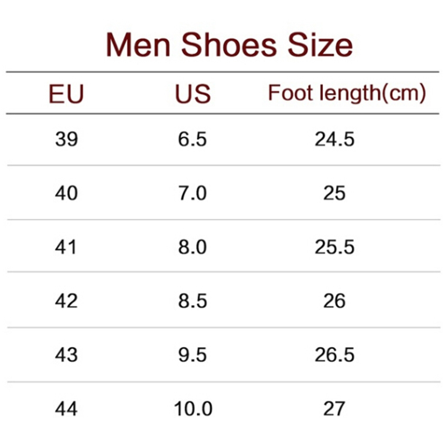
Task: Select US size 8.0 cell
Action: (x=192, y=247)
